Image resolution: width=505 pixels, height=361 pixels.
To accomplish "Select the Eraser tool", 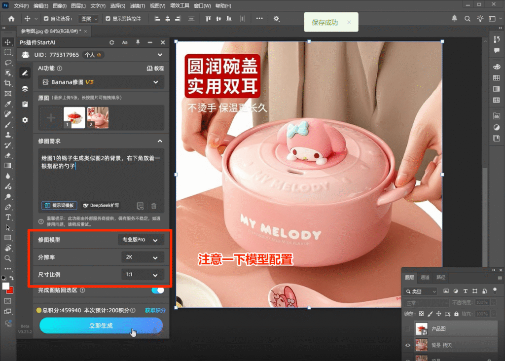I will coord(8,155).
